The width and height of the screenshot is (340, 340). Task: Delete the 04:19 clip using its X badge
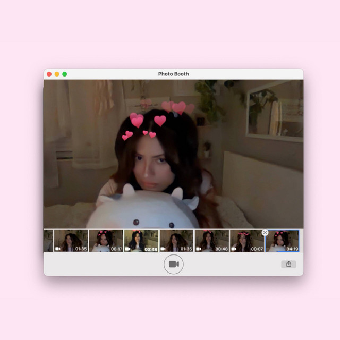tap(265, 233)
